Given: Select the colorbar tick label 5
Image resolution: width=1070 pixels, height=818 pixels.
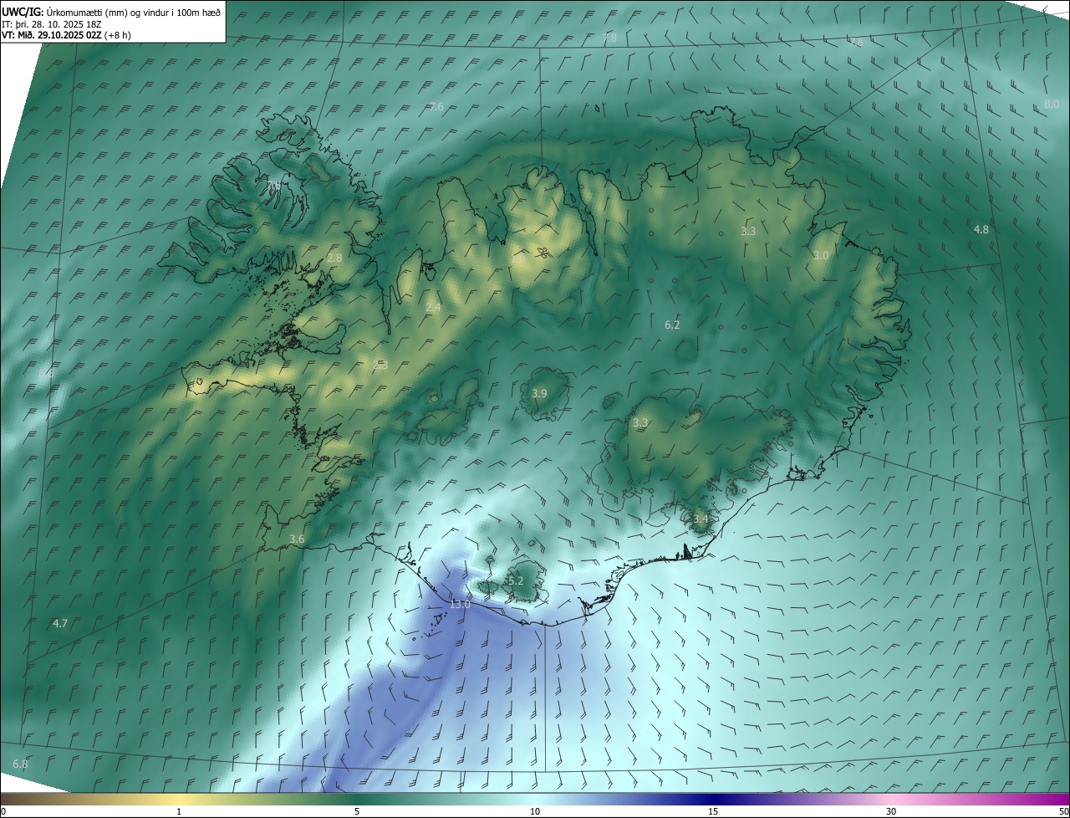Looking at the screenshot, I should 357,811.
